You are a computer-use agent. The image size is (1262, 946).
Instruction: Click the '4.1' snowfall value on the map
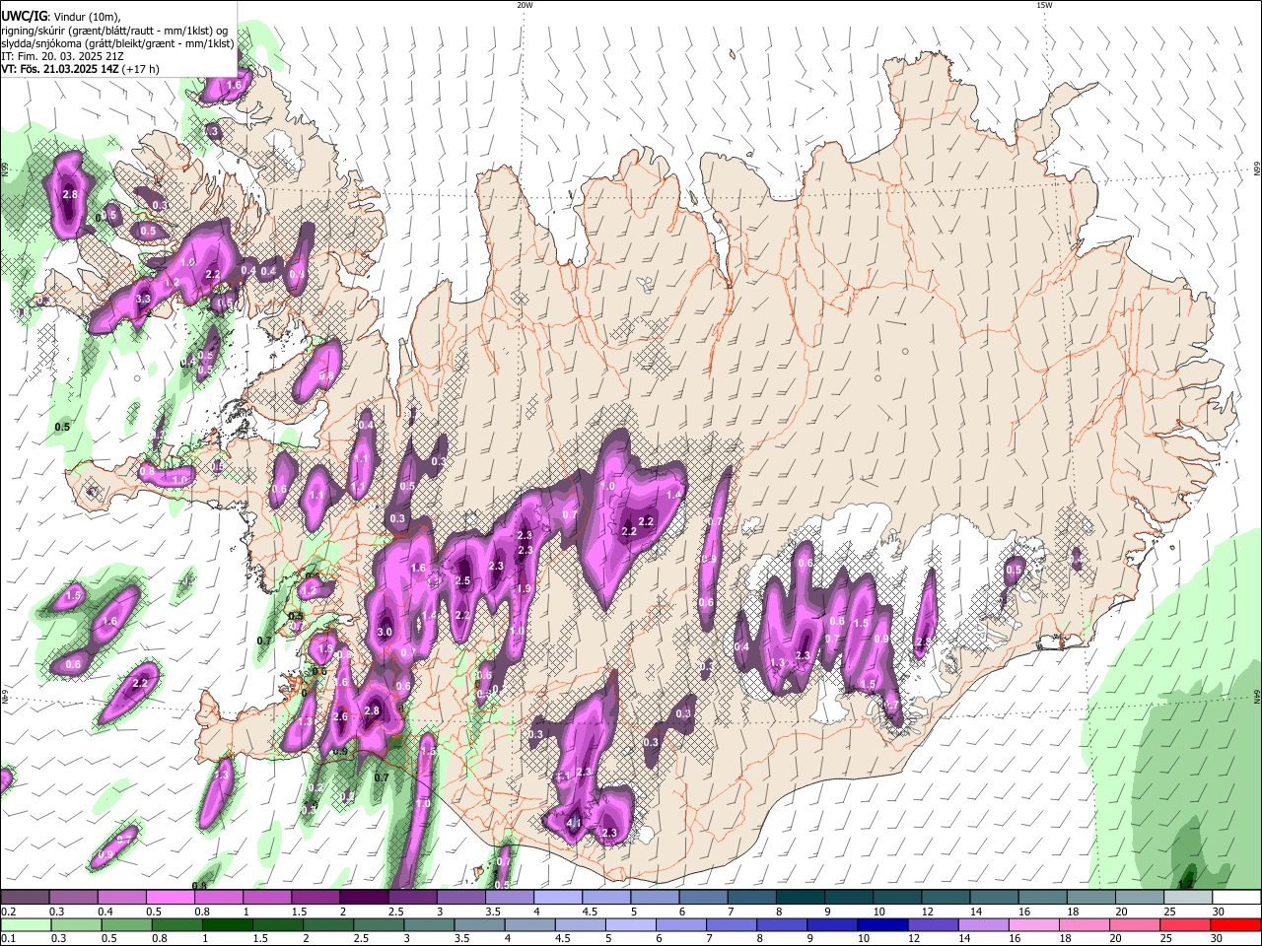572,822
